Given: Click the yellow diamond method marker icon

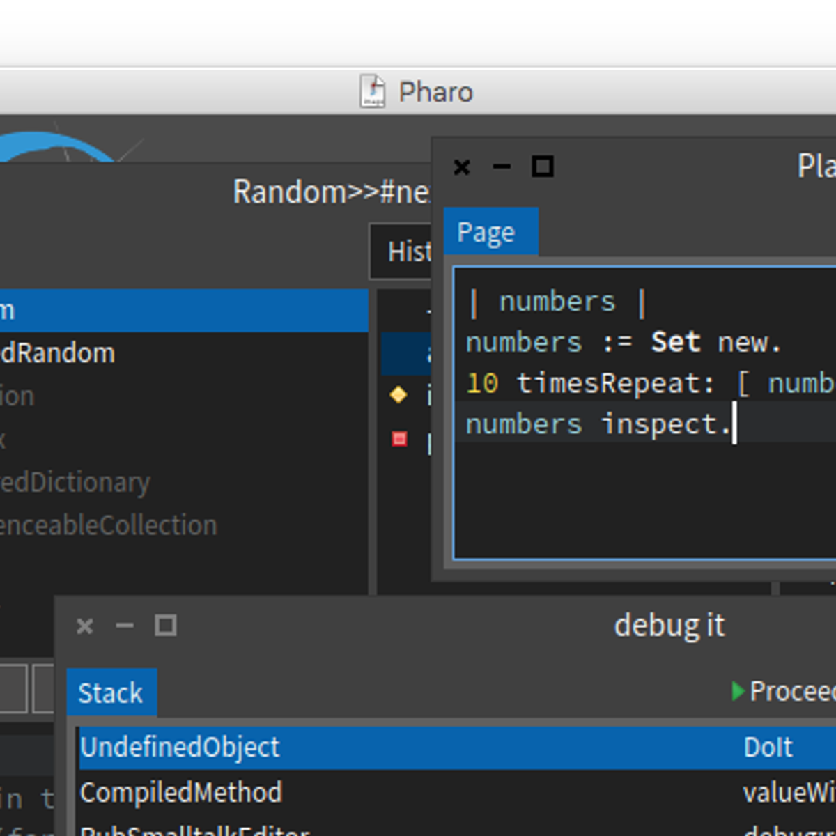Looking at the screenshot, I should click(398, 396).
